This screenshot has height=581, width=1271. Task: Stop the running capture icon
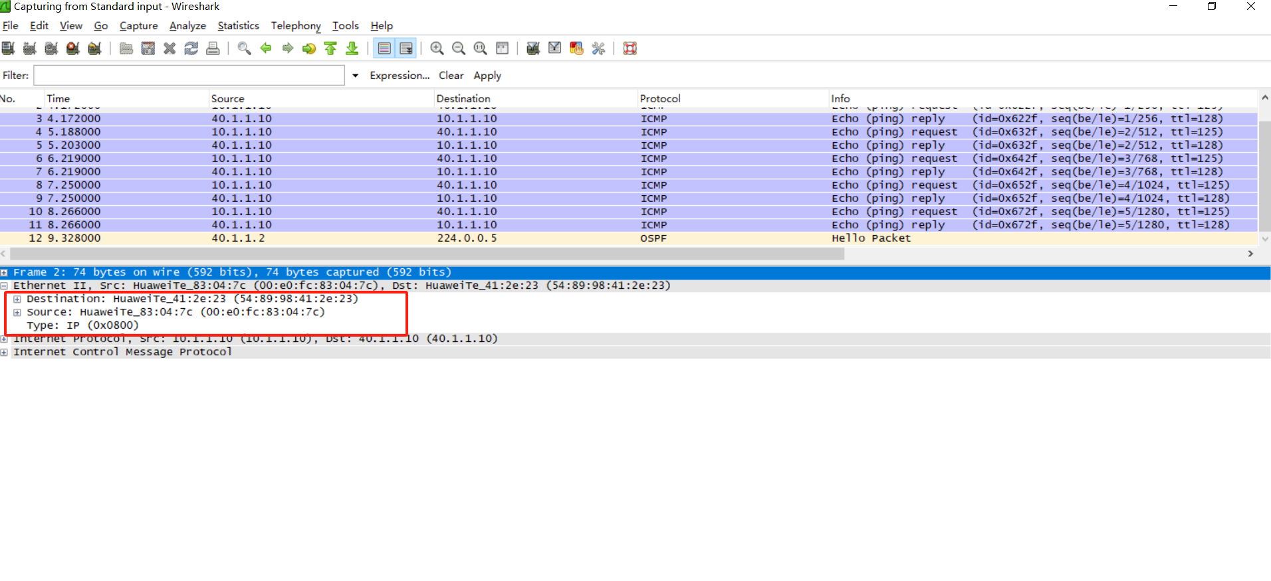[x=73, y=48]
